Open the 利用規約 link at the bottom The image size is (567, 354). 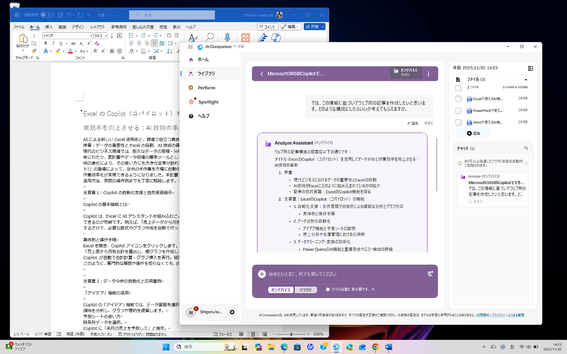click(482, 315)
